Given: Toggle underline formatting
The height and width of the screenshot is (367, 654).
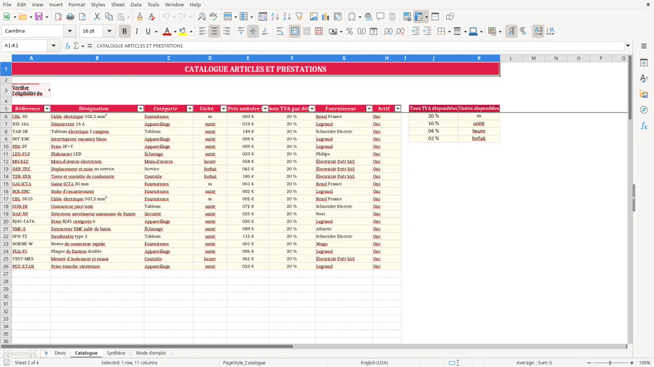Looking at the screenshot, I should 148,32.
